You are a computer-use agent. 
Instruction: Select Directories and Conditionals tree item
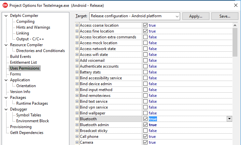(41, 51)
